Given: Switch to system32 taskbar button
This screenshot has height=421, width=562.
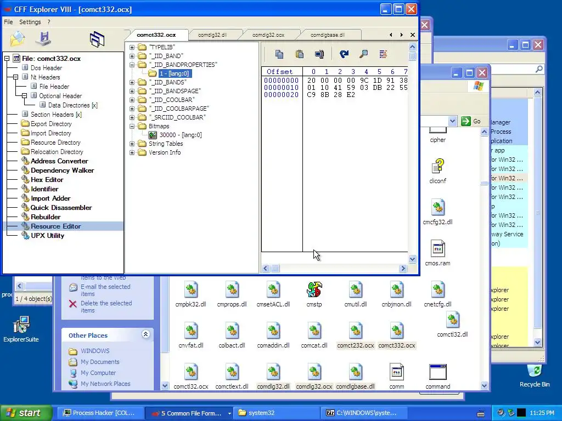Looking at the screenshot, I should pos(276,413).
